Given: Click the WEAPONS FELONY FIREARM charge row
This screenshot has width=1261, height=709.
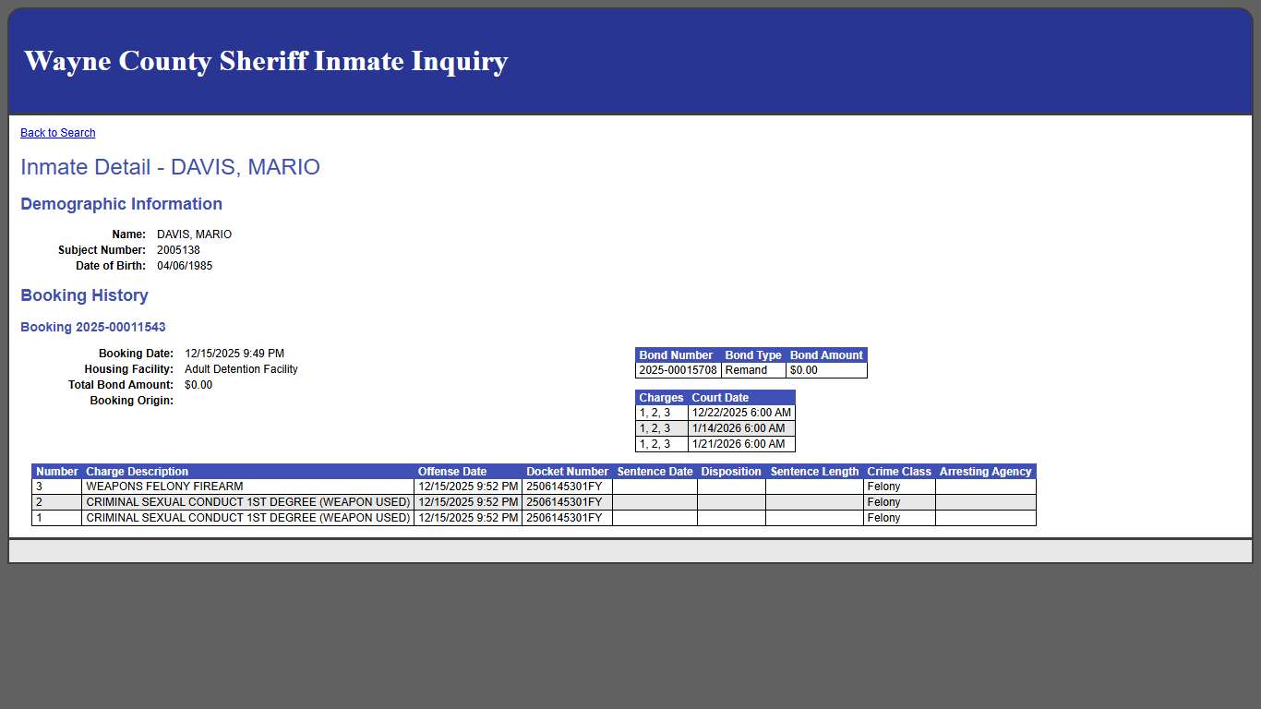Looking at the screenshot, I should (164, 487).
